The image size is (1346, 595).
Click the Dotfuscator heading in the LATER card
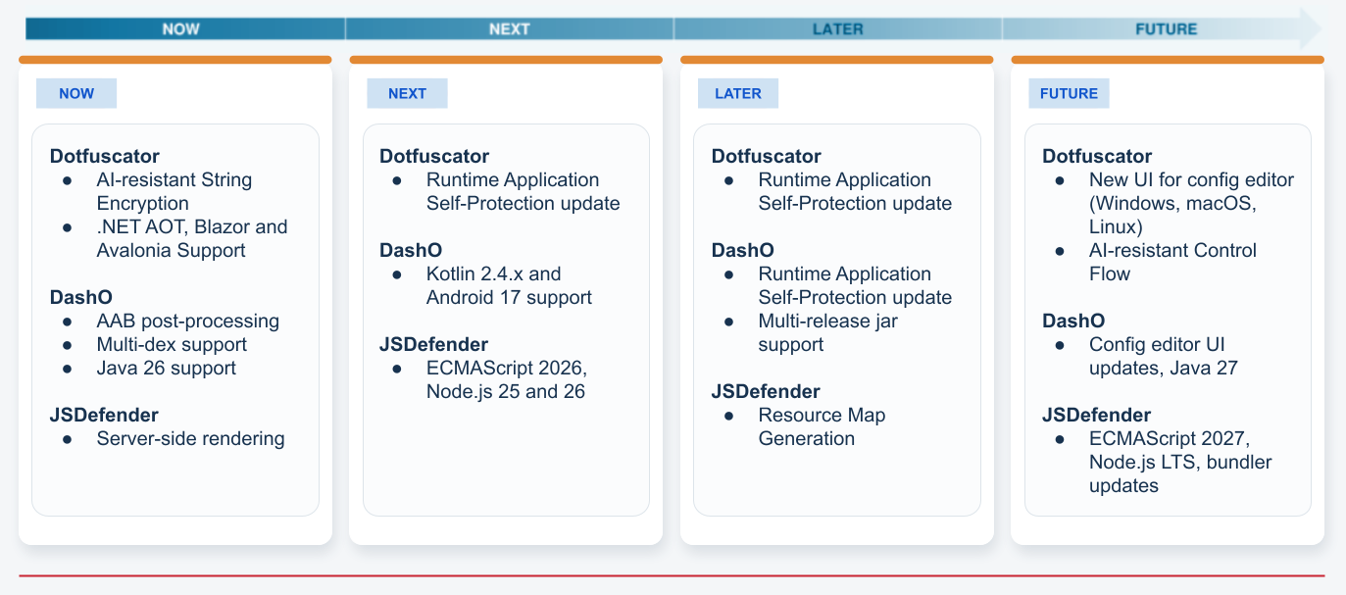(767, 156)
